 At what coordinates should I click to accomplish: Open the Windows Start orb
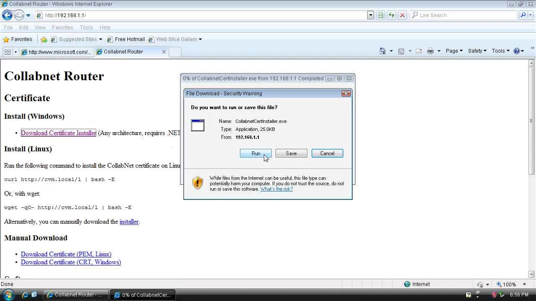pos(8,295)
